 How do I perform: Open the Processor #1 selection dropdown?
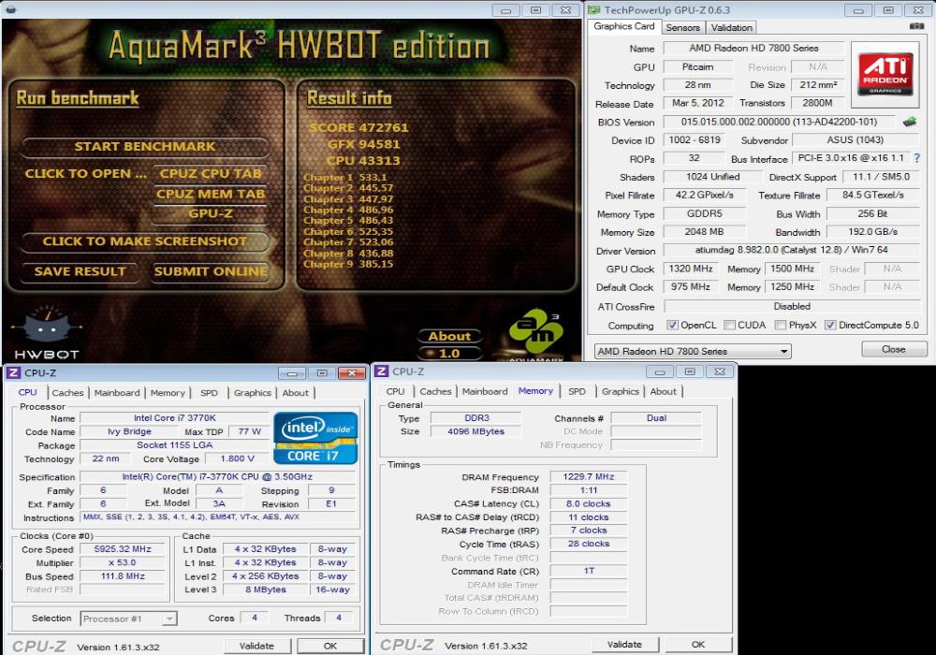coord(128,619)
